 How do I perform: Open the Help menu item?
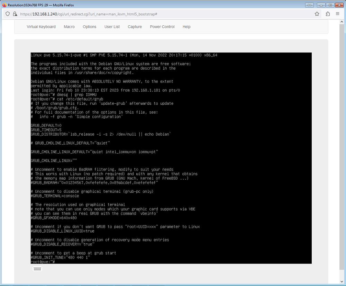pyautogui.click(x=186, y=27)
